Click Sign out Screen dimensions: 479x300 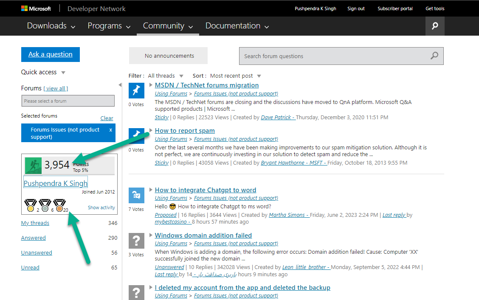356,8
